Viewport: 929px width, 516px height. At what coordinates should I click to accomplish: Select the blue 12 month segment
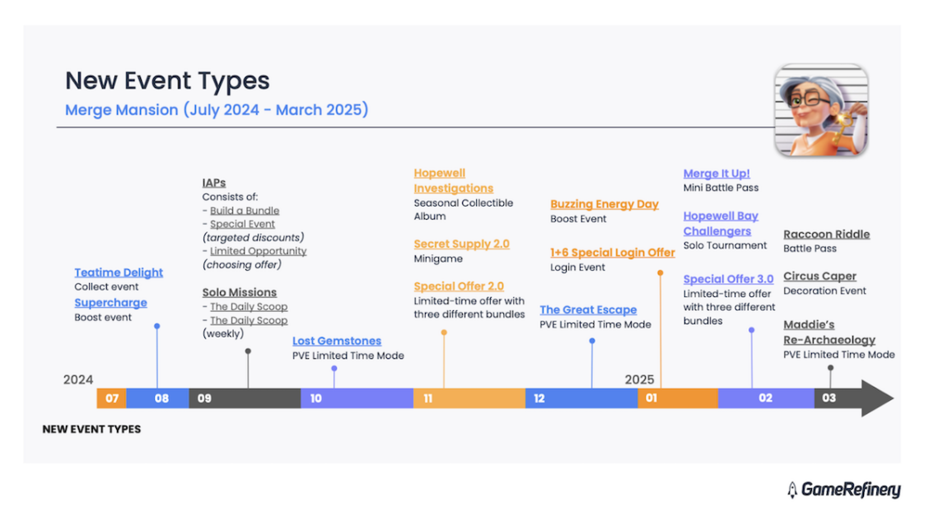(581, 398)
